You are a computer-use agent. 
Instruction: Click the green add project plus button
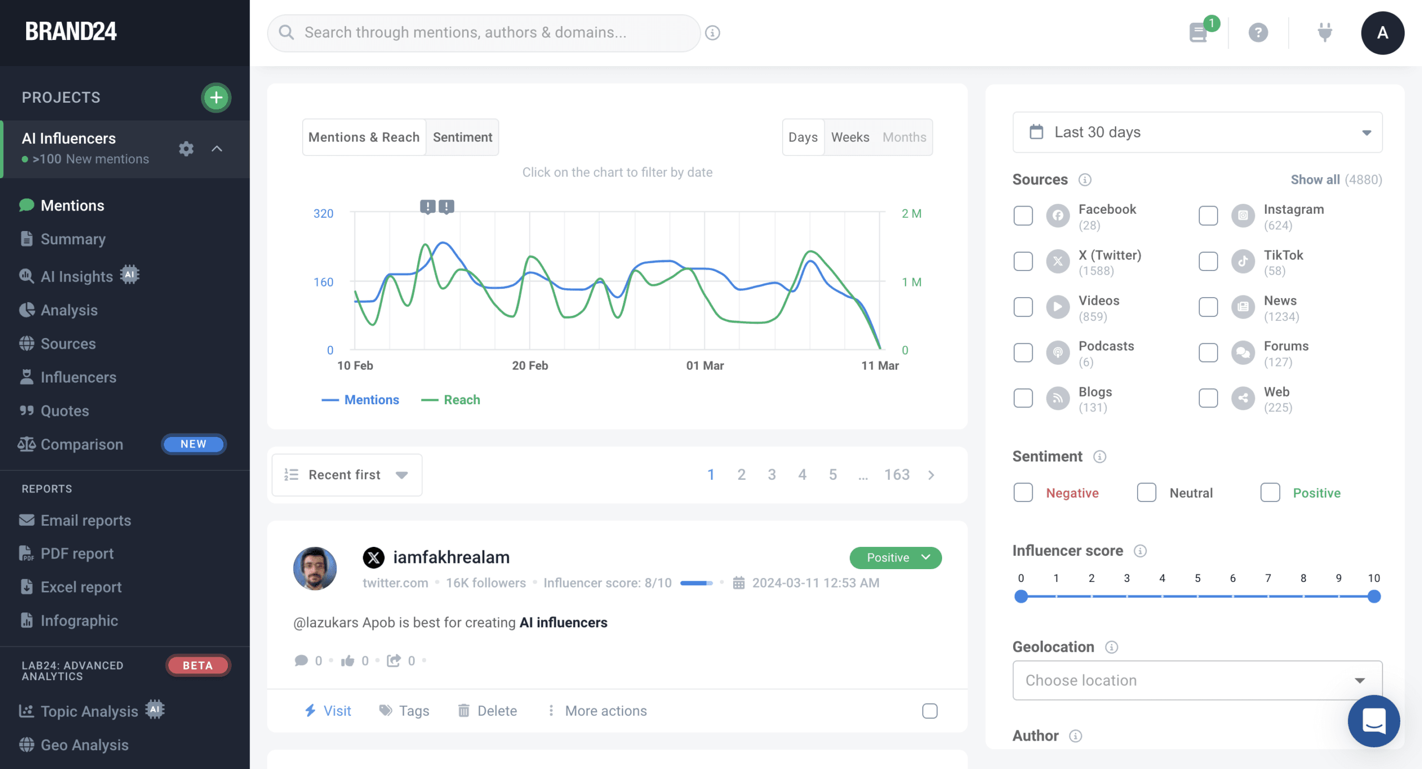pos(216,98)
